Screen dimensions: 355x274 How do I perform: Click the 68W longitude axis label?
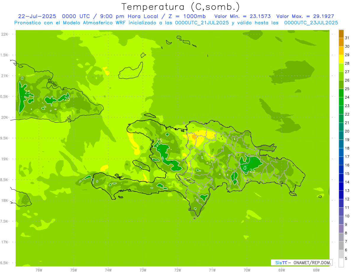pos(316,270)
